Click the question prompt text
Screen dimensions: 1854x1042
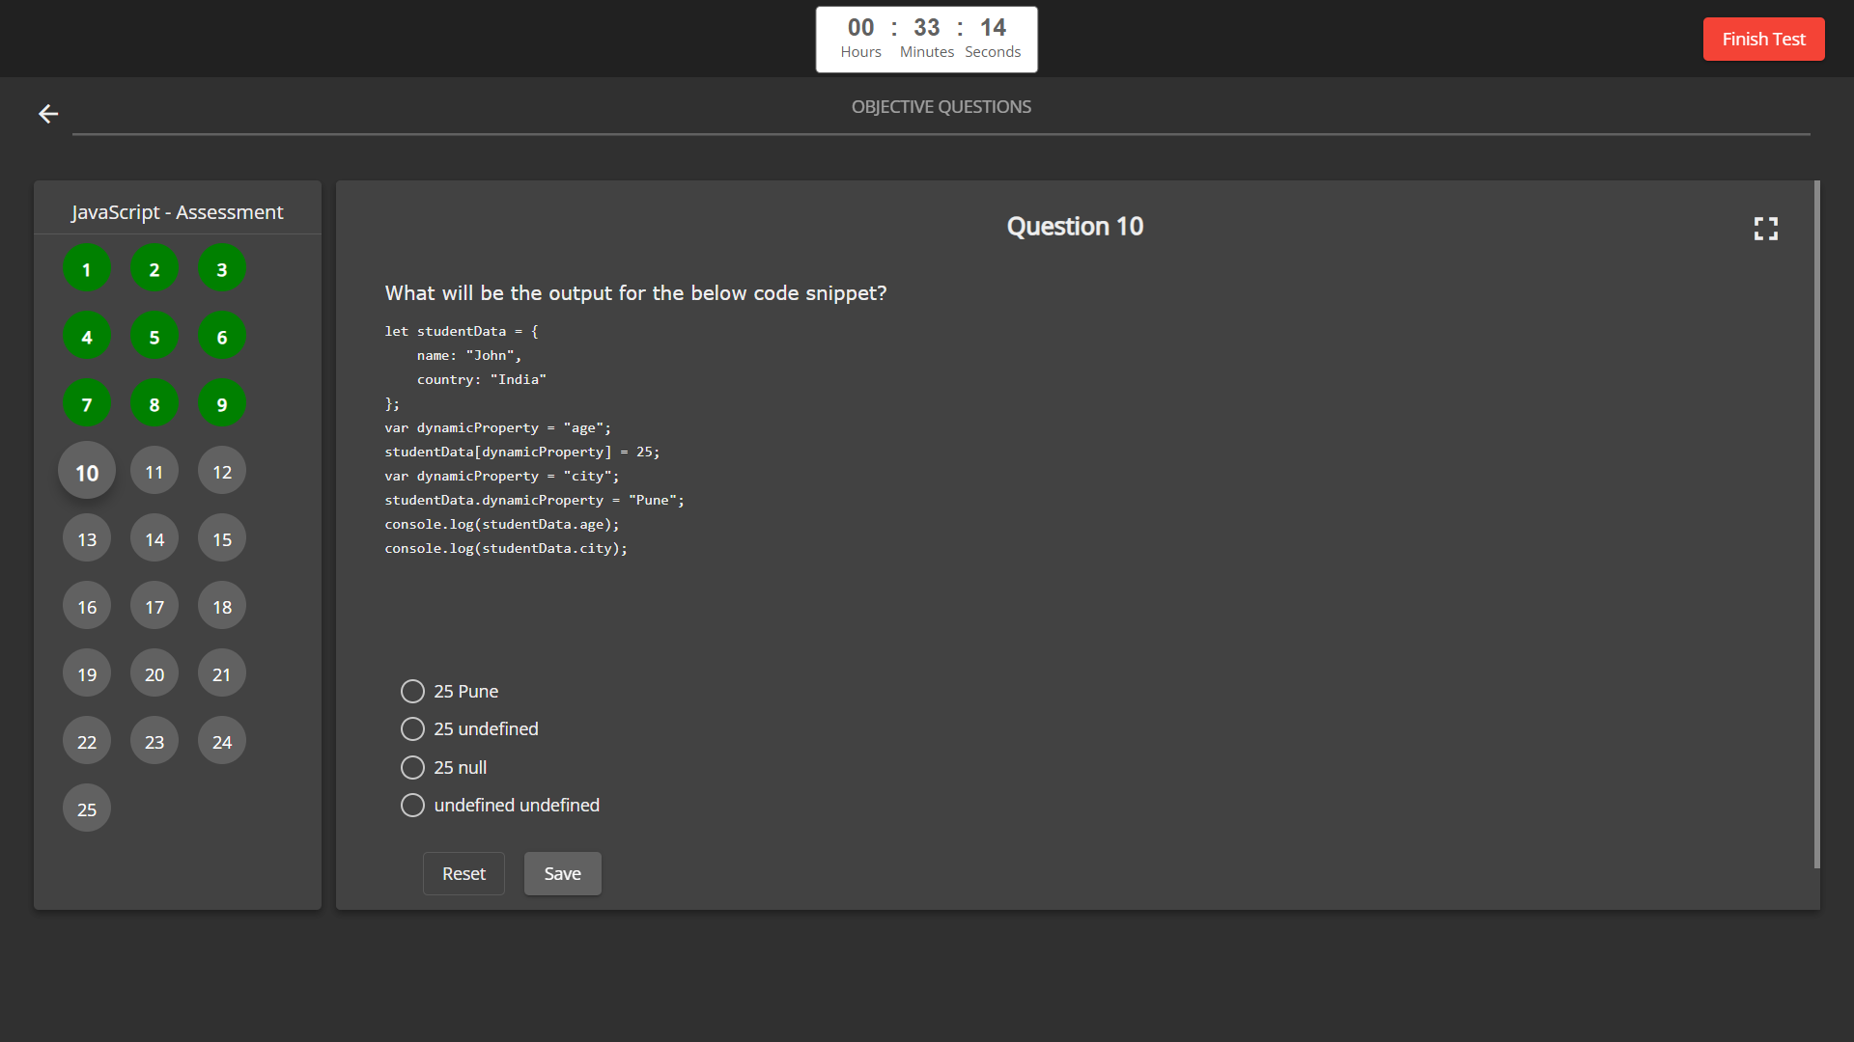coord(635,293)
